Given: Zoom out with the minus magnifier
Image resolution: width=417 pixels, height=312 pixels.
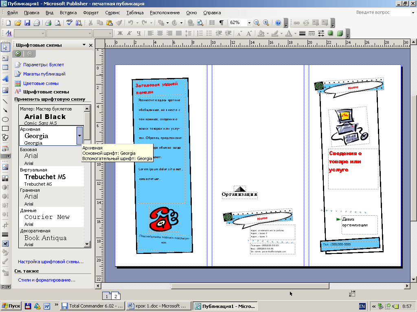Looking at the screenshot, I should (x=257, y=23).
